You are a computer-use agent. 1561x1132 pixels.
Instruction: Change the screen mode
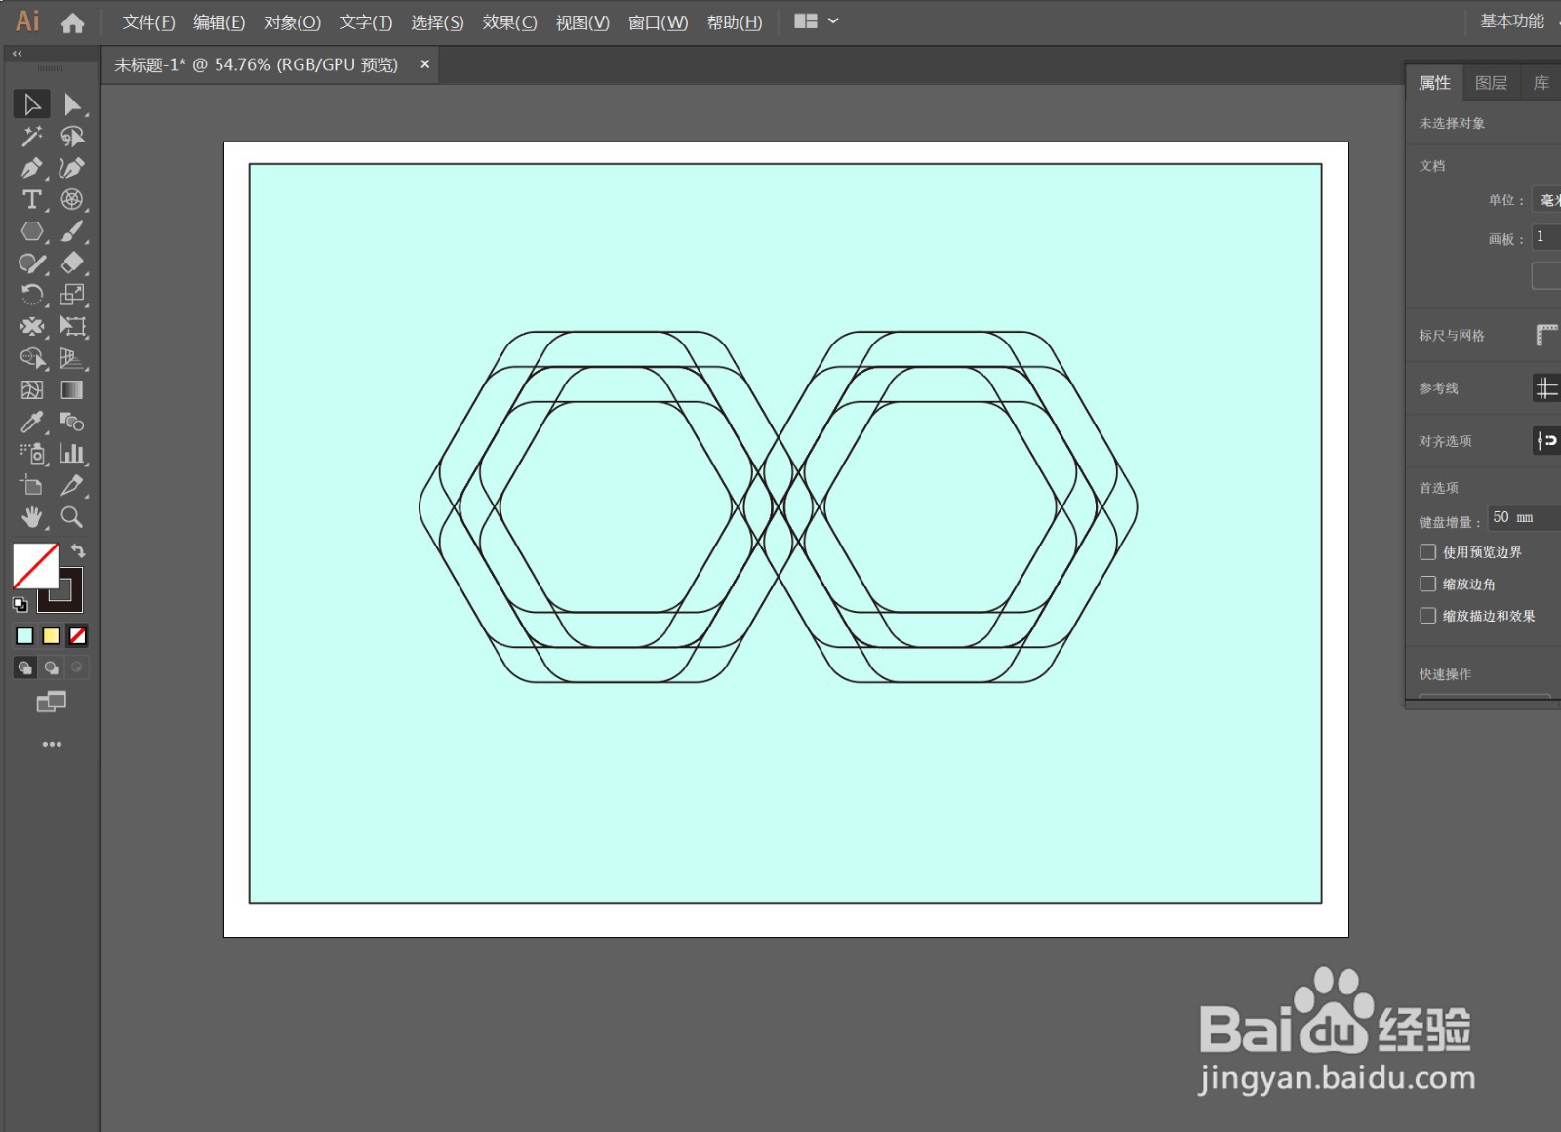(51, 702)
